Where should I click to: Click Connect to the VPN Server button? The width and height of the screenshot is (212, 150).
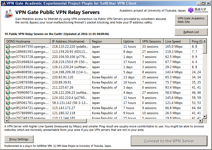[169, 141]
